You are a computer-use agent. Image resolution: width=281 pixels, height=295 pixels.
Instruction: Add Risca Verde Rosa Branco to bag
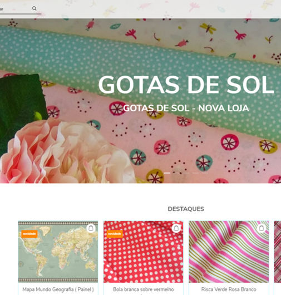(262, 228)
